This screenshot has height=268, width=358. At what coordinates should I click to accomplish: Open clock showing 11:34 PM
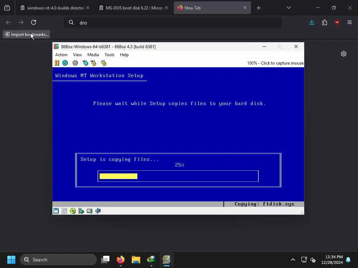click(x=332, y=260)
